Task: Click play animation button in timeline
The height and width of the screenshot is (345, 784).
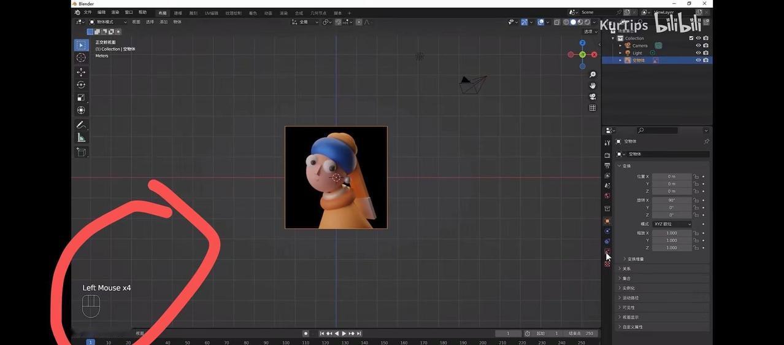Action: [x=344, y=333]
